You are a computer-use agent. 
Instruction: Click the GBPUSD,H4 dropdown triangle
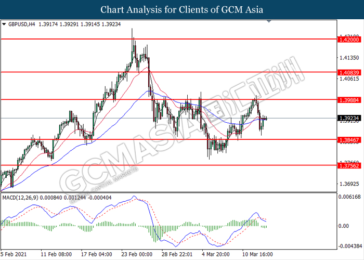[4, 24]
